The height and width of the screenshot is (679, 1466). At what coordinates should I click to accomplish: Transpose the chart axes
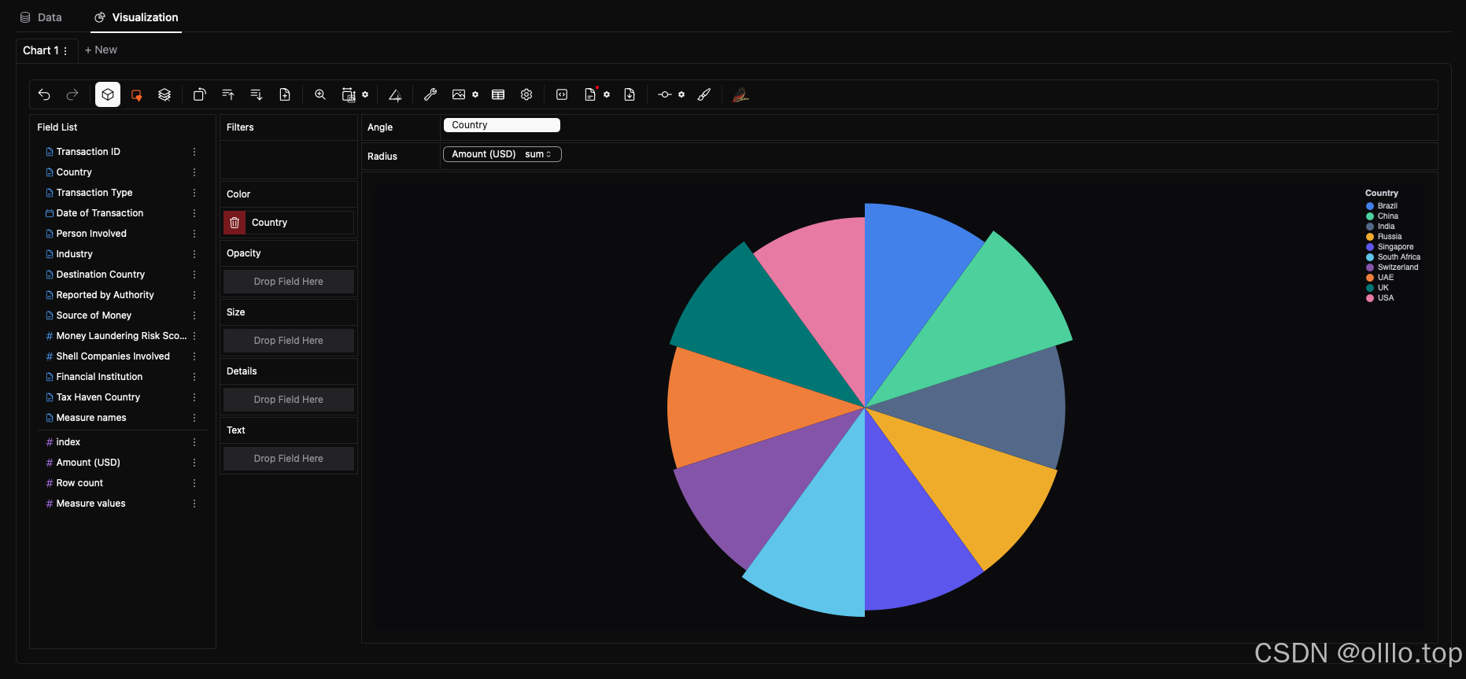coord(199,94)
